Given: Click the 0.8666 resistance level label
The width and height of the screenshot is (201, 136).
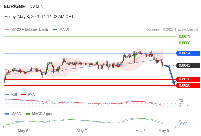Looking at the screenshot, I should pos(184,43).
